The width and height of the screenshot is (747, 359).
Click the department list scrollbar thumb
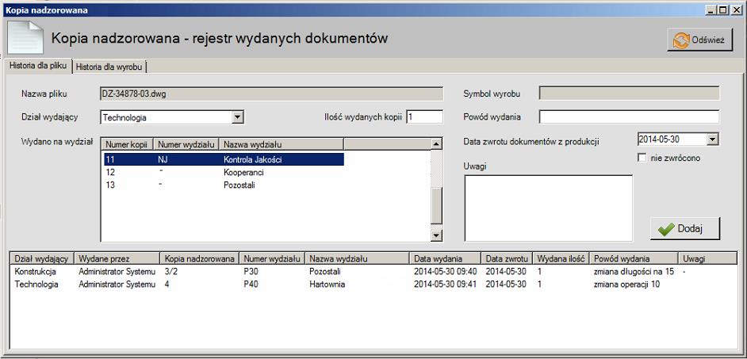[x=436, y=205]
